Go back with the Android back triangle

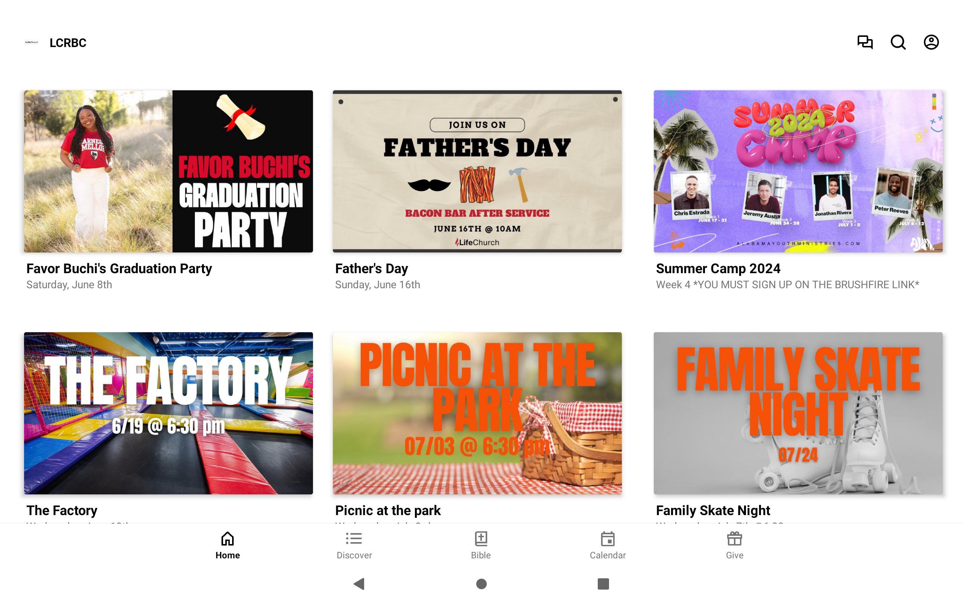coord(359,584)
